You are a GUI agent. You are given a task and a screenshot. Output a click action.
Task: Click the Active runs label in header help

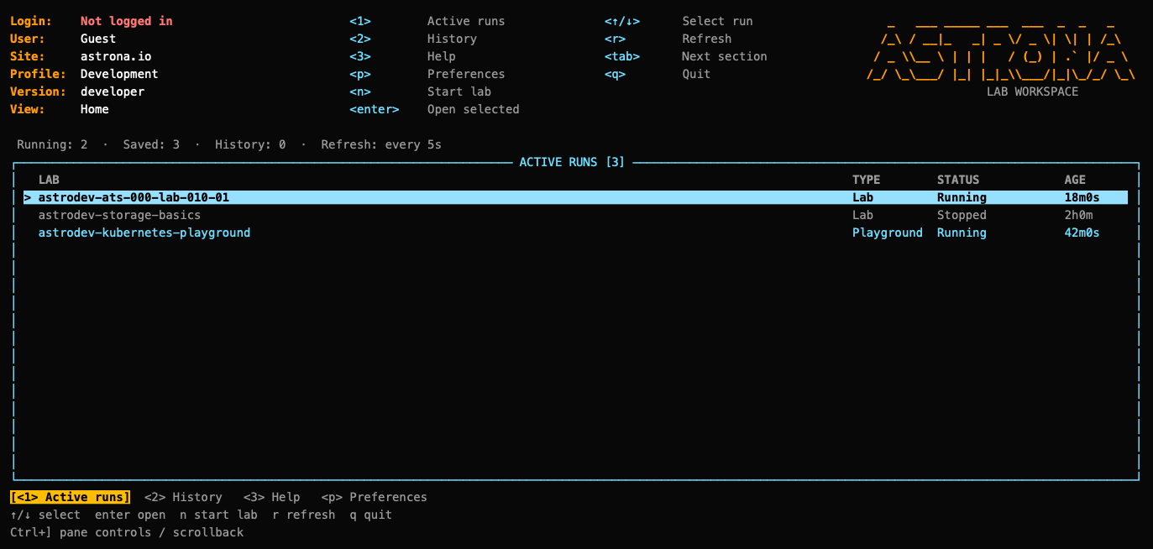click(x=466, y=21)
